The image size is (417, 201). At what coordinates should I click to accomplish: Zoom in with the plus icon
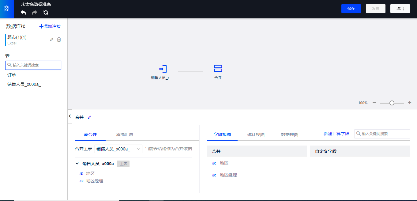coord(410,103)
